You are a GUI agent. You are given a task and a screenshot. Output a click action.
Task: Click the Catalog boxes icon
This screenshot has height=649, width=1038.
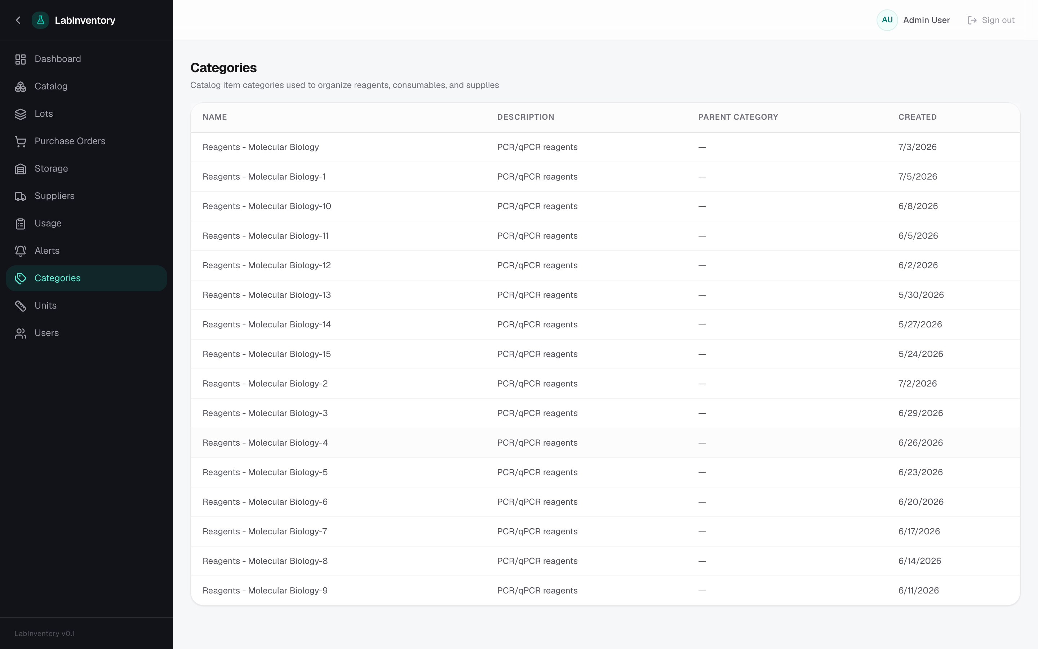point(21,87)
